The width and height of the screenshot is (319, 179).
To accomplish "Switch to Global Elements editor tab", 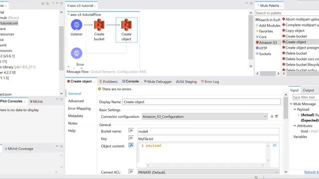I will click(103, 72).
